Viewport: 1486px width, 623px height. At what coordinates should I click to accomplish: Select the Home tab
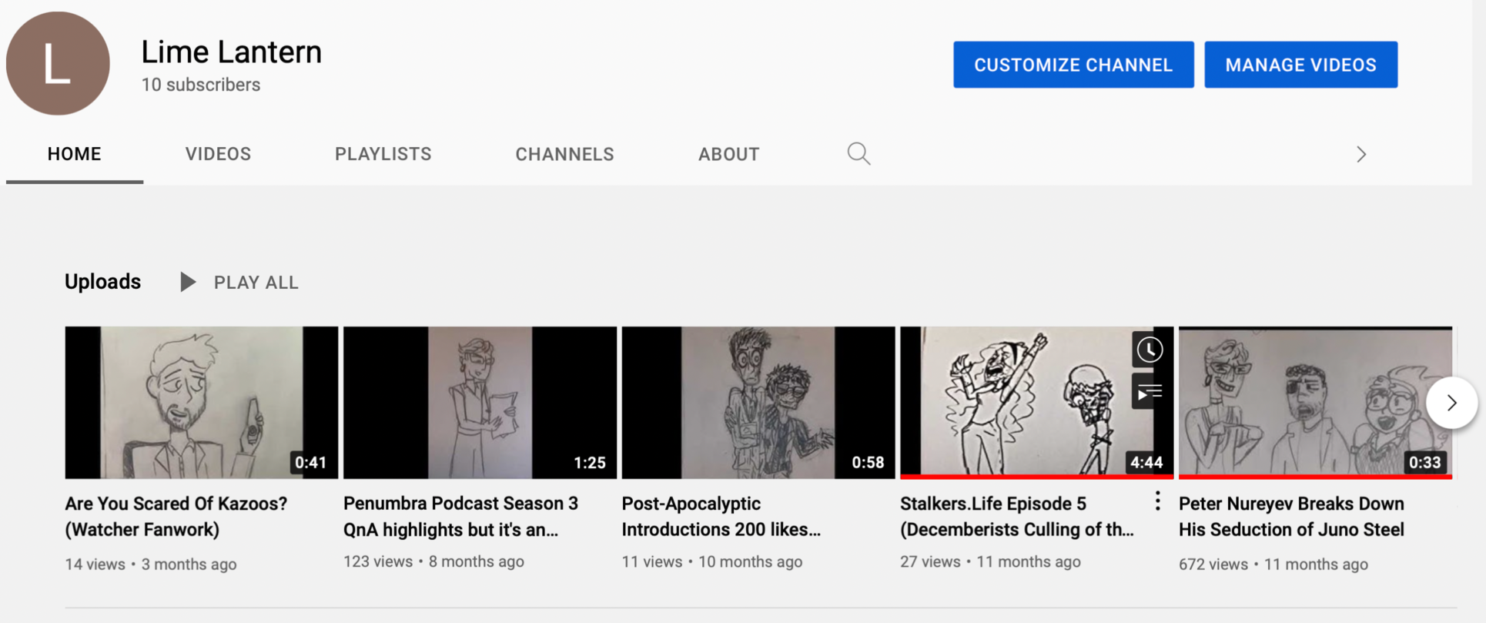[74, 154]
